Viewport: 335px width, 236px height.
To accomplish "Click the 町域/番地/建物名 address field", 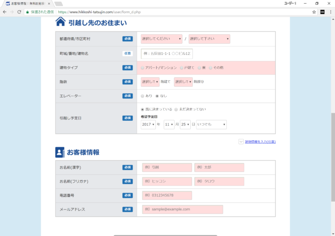I will coord(167,53).
